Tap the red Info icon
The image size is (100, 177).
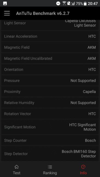83,167
